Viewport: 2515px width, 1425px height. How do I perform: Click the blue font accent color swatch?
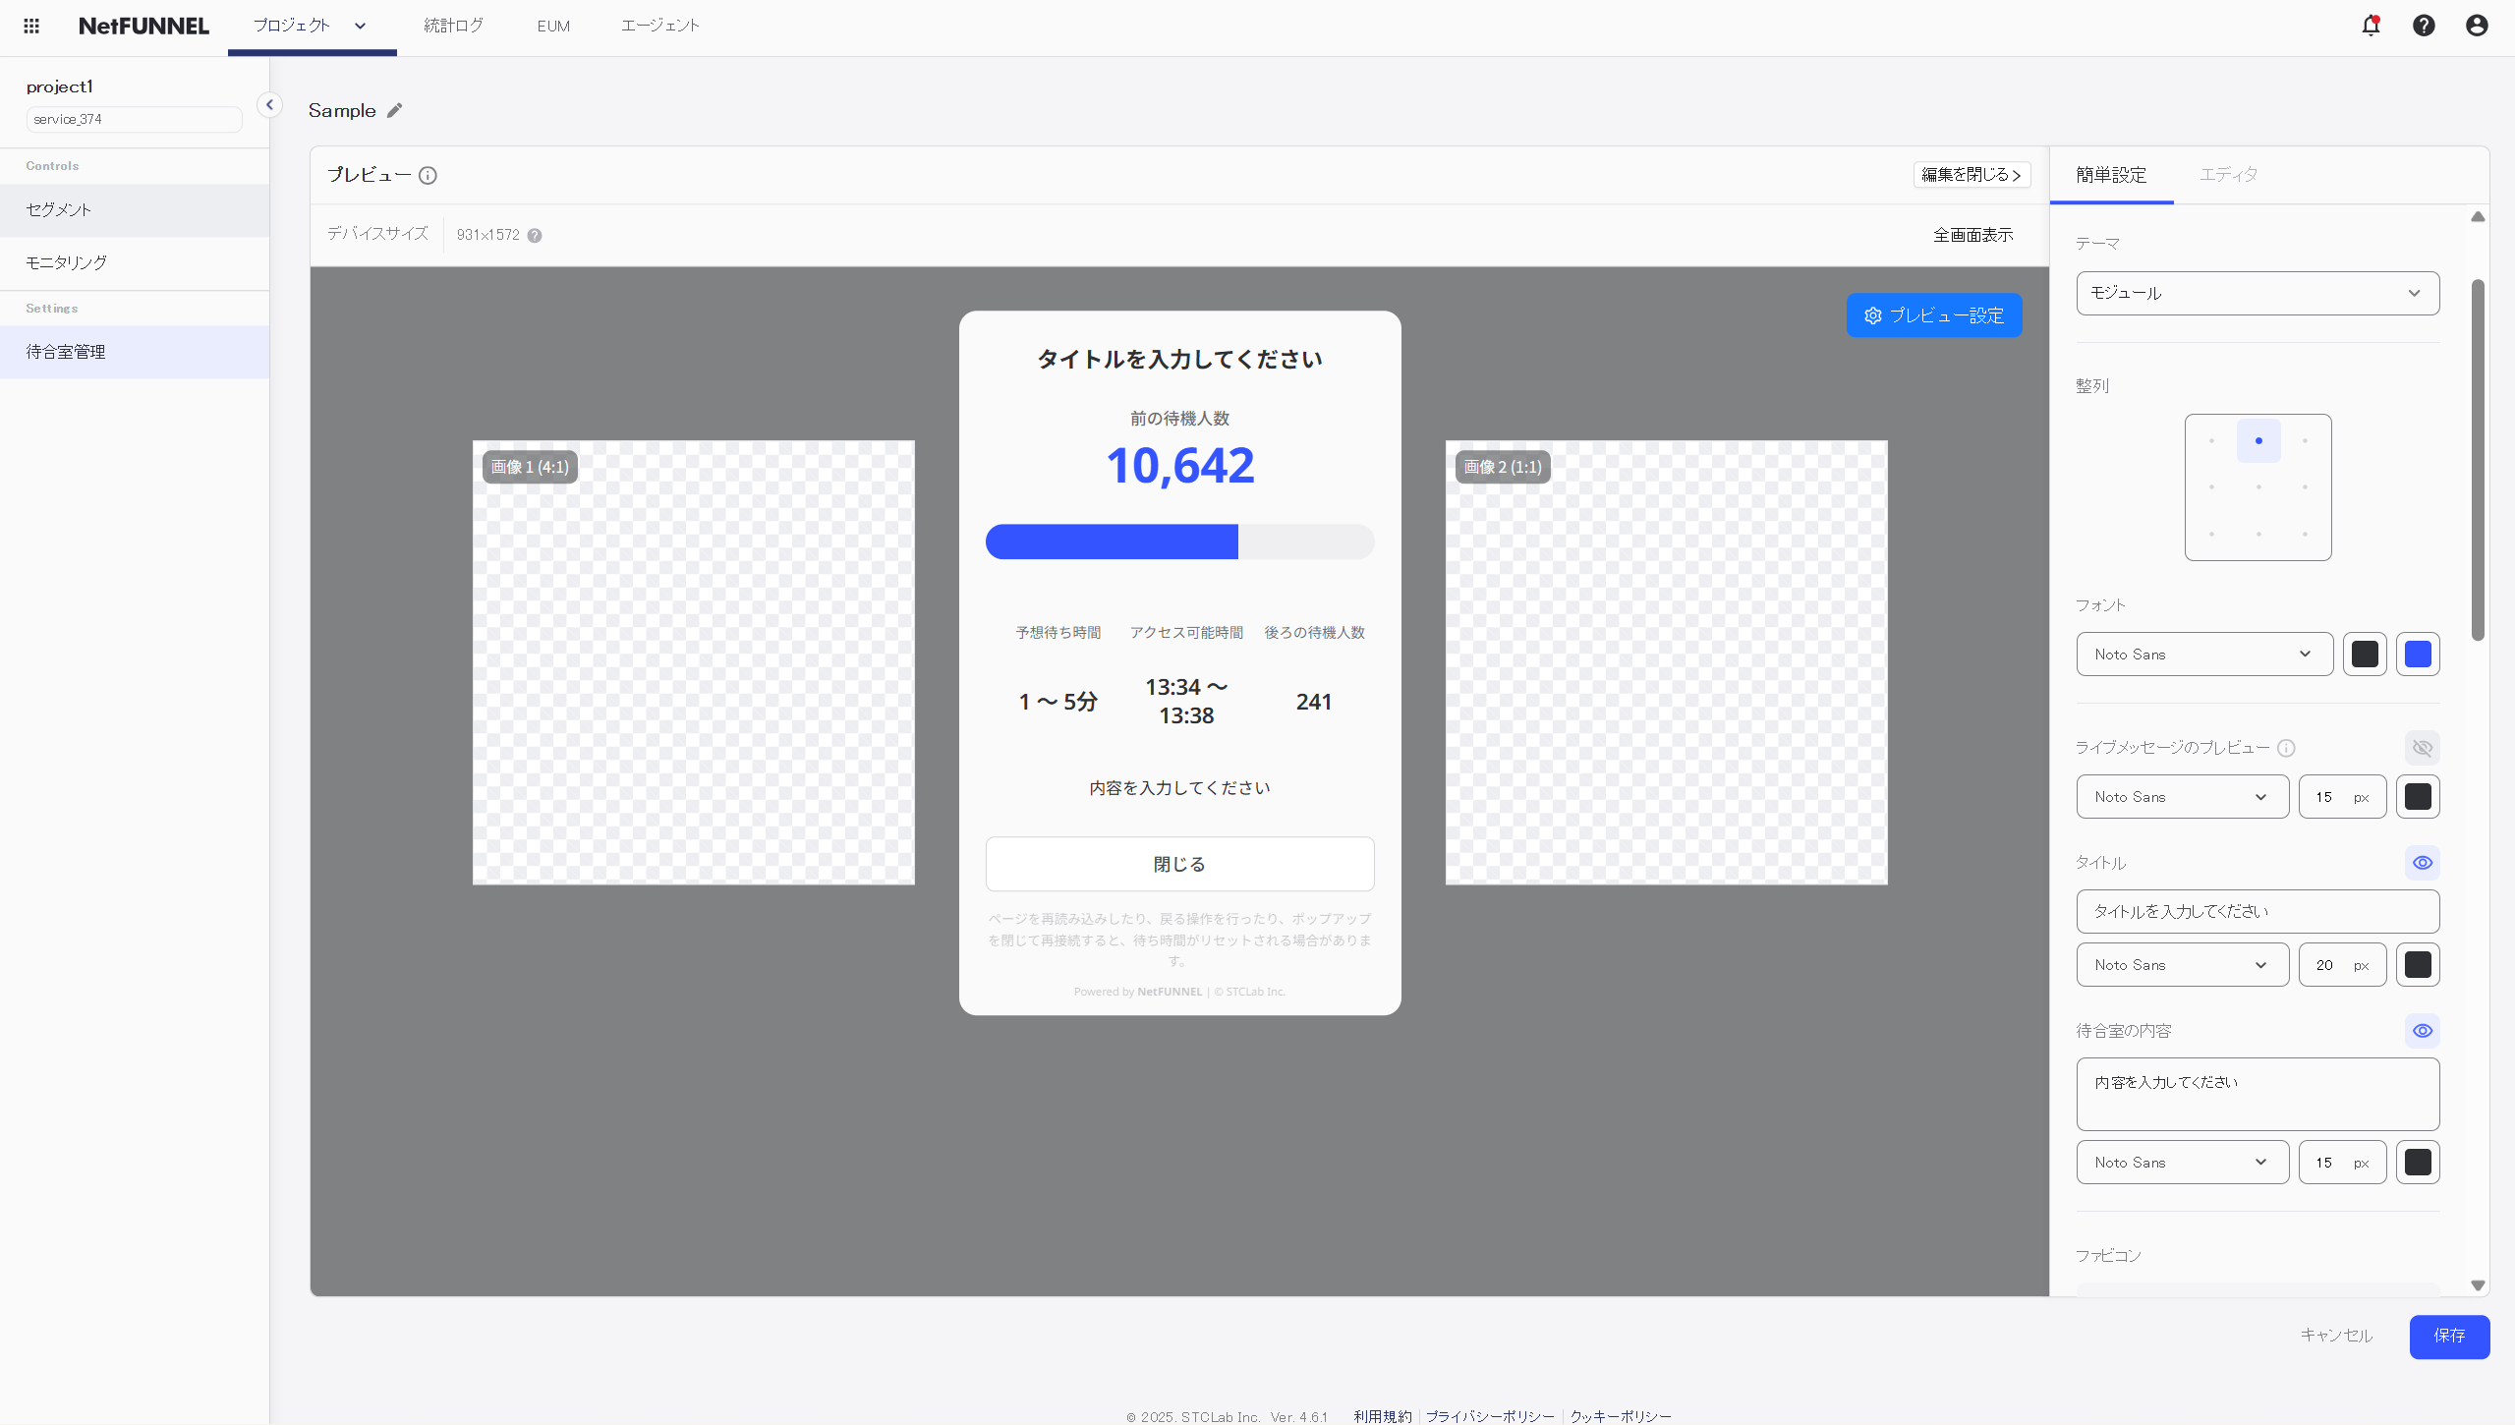[x=2418, y=655]
